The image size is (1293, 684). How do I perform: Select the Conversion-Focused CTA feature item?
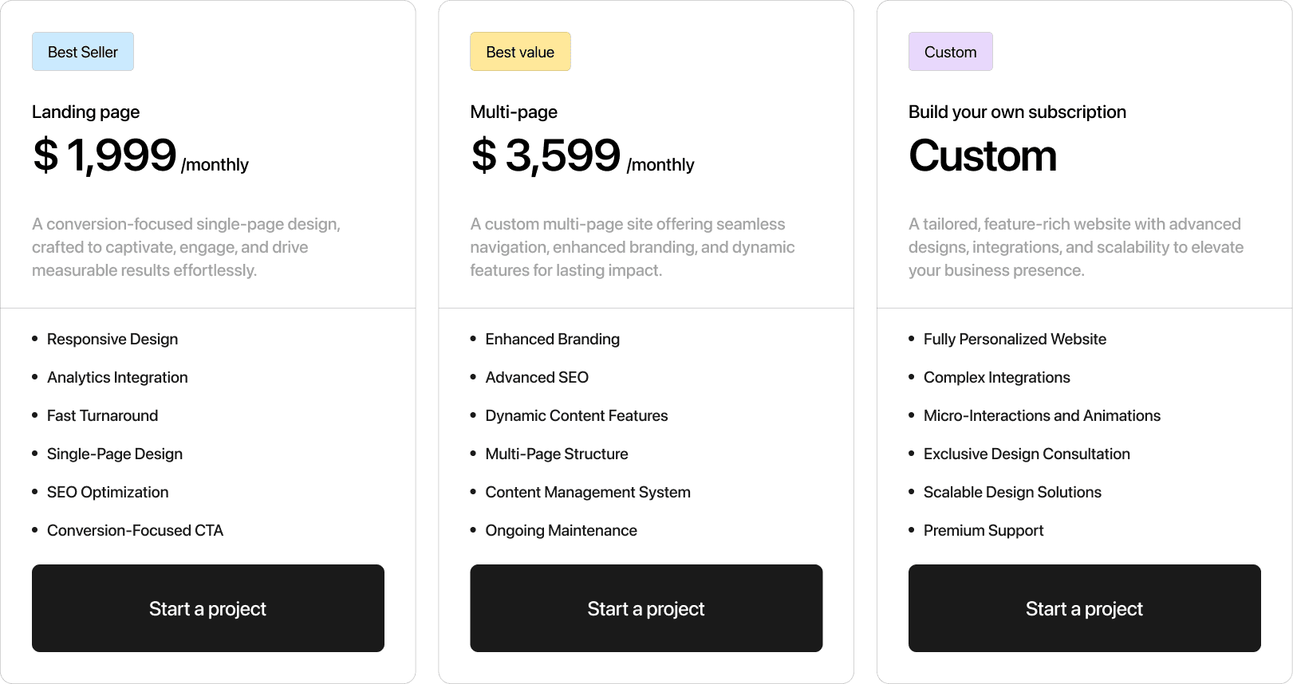[135, 530]
